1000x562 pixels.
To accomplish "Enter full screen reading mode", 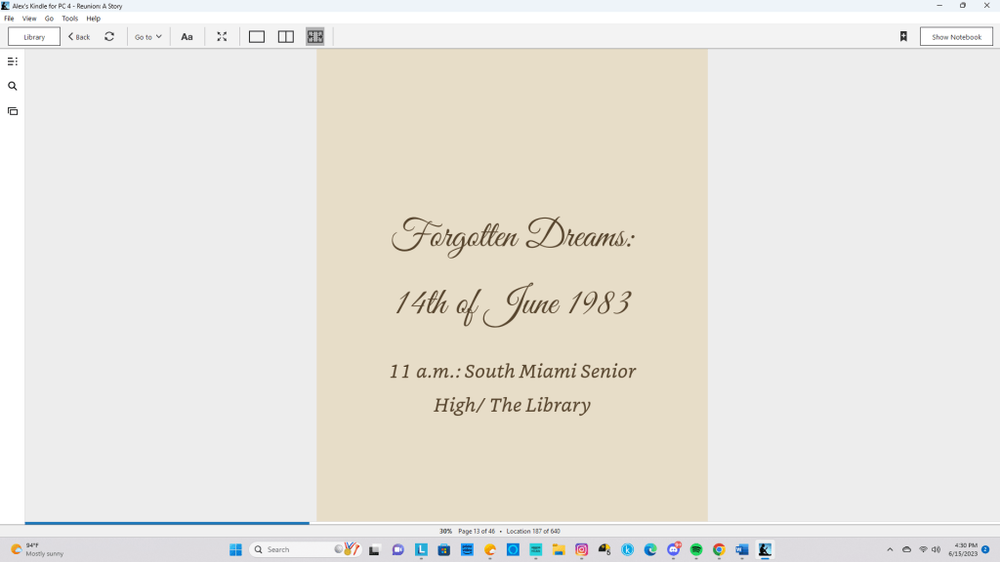I will (222, 37).
